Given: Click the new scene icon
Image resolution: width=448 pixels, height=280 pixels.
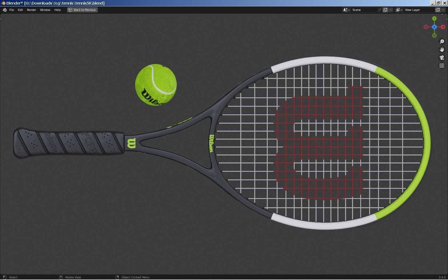Looking at the screenshot, I should (x=385, y=10).
